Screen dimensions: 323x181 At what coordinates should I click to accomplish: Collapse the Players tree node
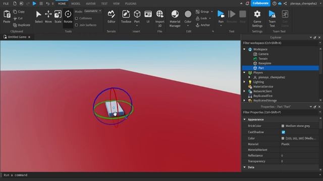[244, 72]
